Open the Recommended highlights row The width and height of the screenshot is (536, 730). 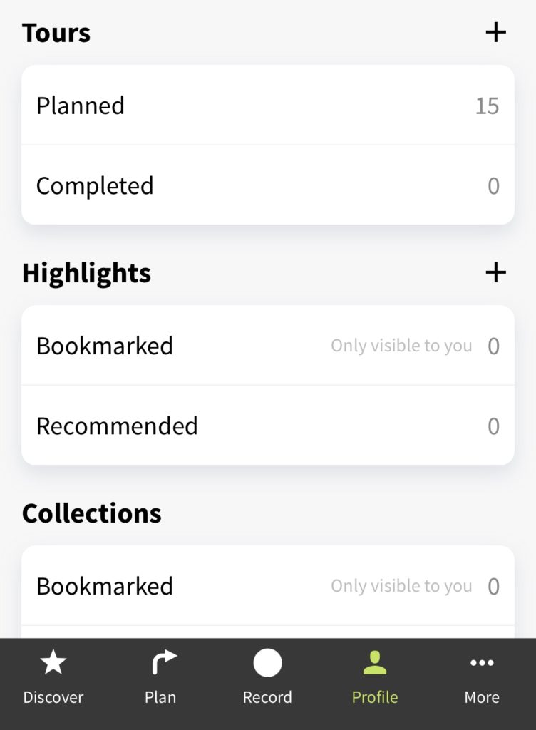[268, 426]
